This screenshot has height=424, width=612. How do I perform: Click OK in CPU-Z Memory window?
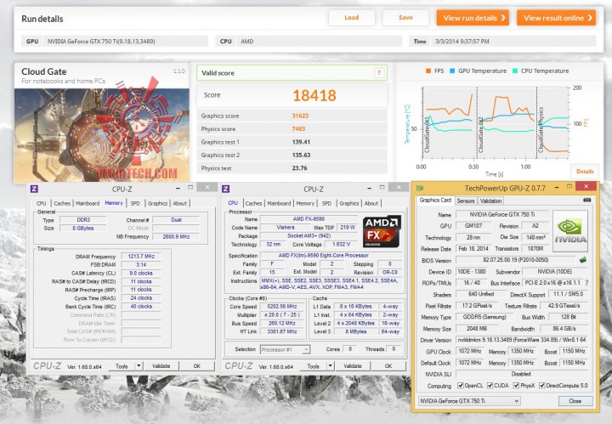(x=197, y=366)
